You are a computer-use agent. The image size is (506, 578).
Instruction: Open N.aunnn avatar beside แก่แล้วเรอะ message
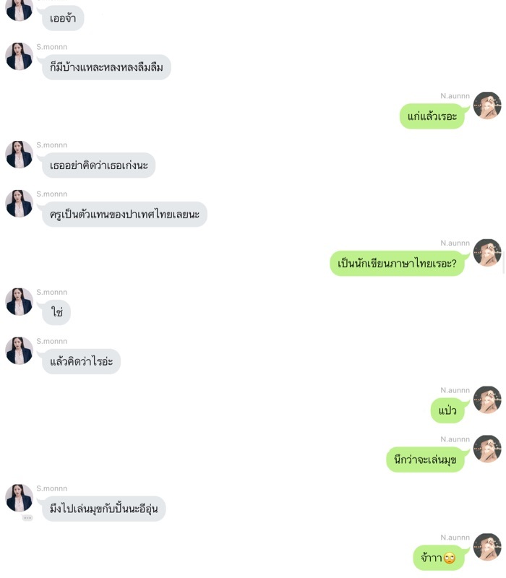pos(487,105)
